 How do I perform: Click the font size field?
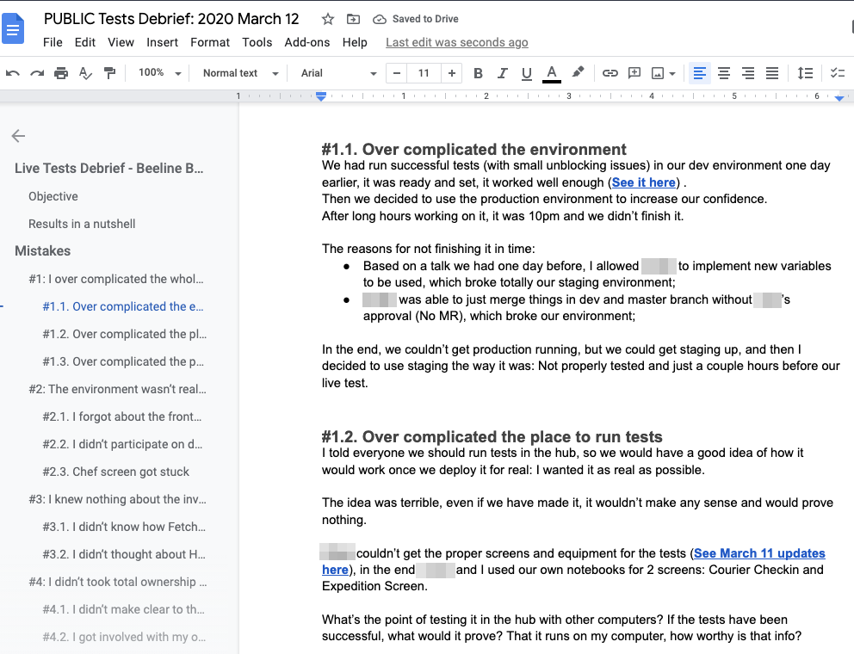coord(424,73)
